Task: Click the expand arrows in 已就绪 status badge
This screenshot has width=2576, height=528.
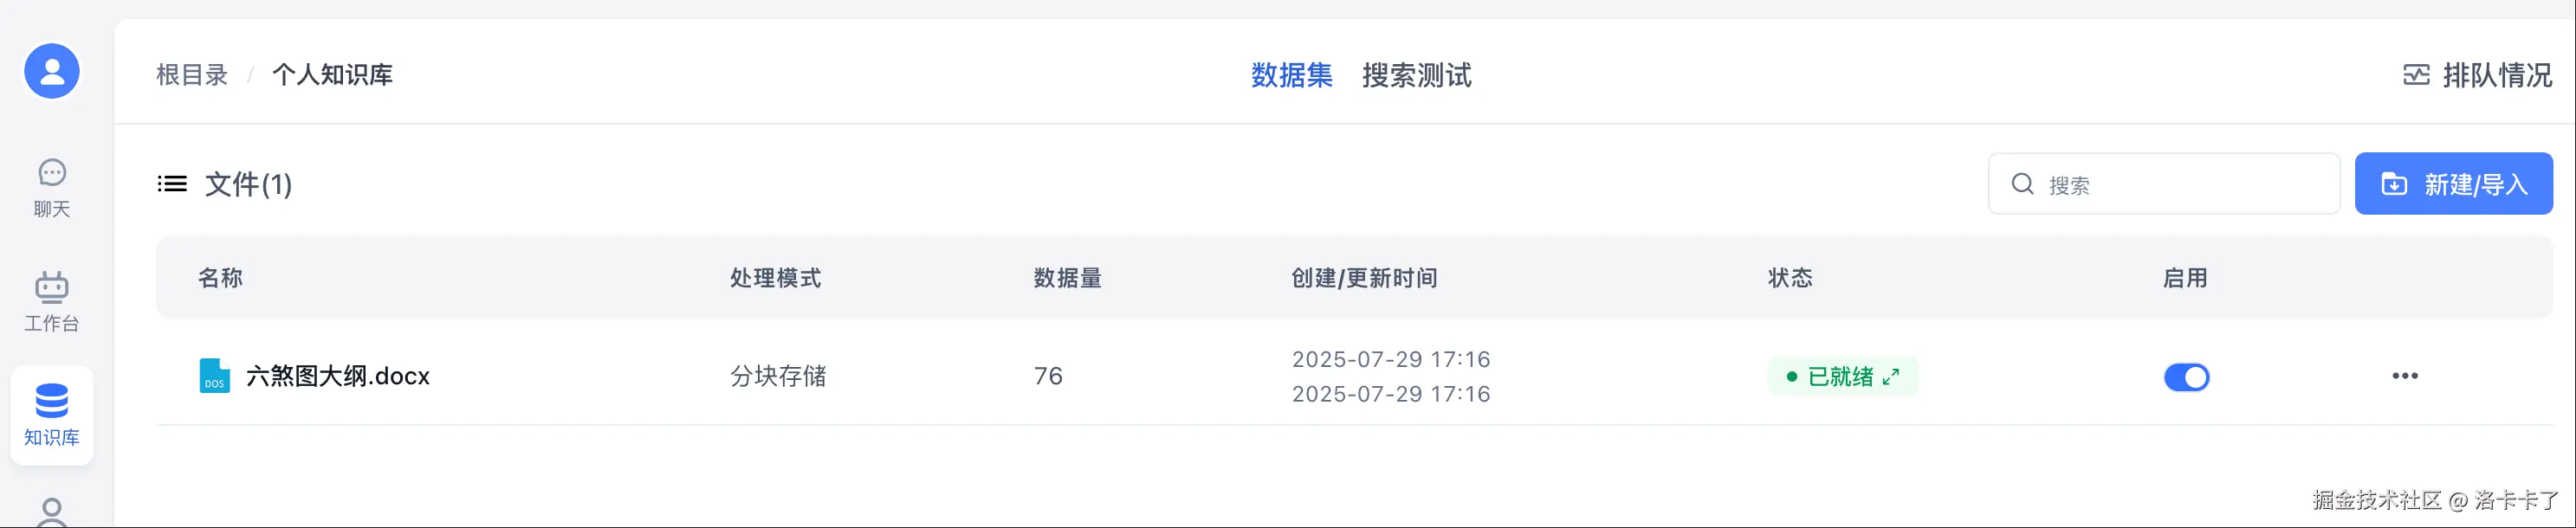Action: click(1890, 377)
